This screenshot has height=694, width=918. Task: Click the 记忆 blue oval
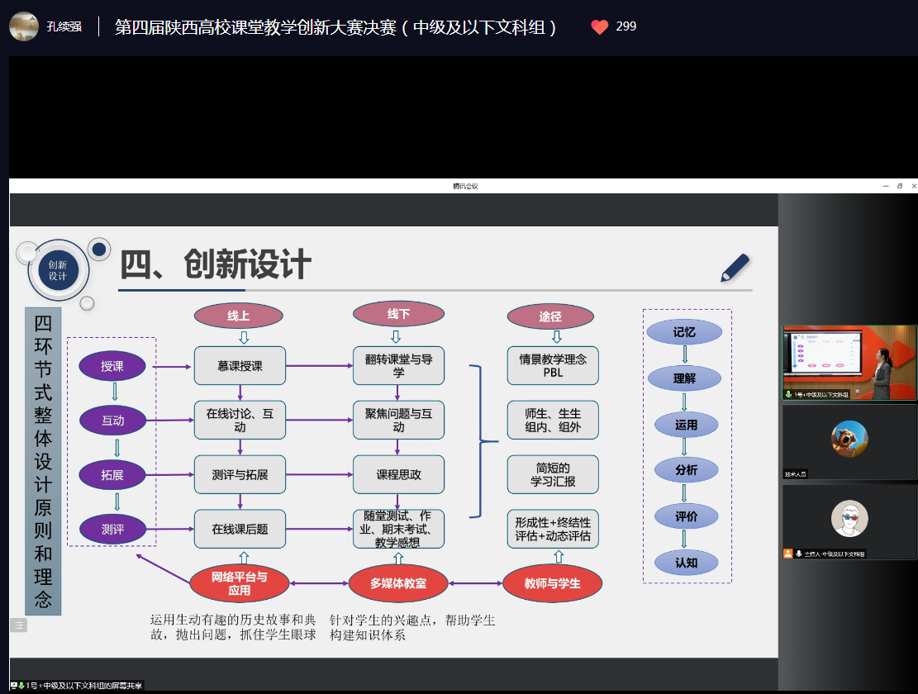(684, 332)
